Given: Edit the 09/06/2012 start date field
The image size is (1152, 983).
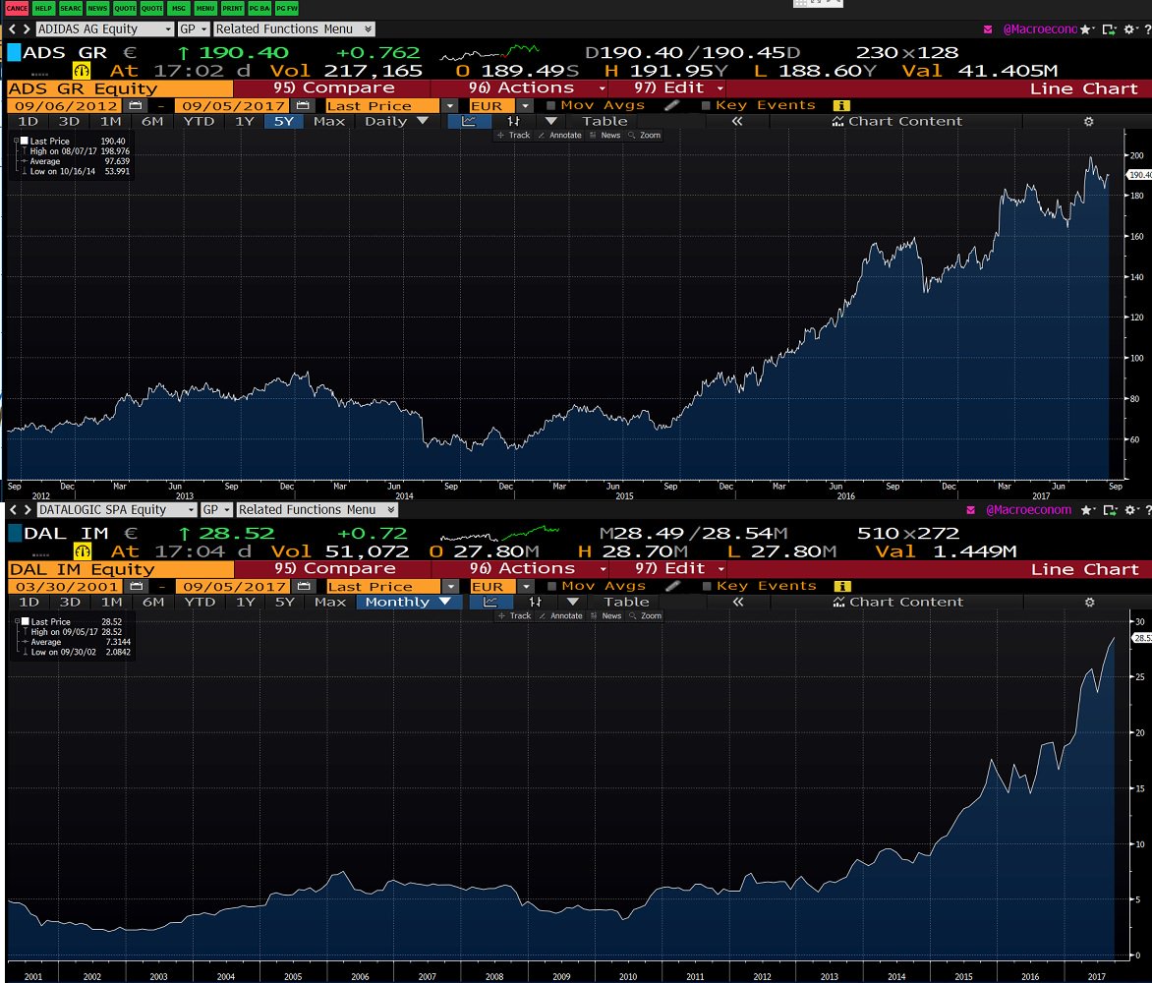Looking at the screenshot, I should (x=66, y=106).
